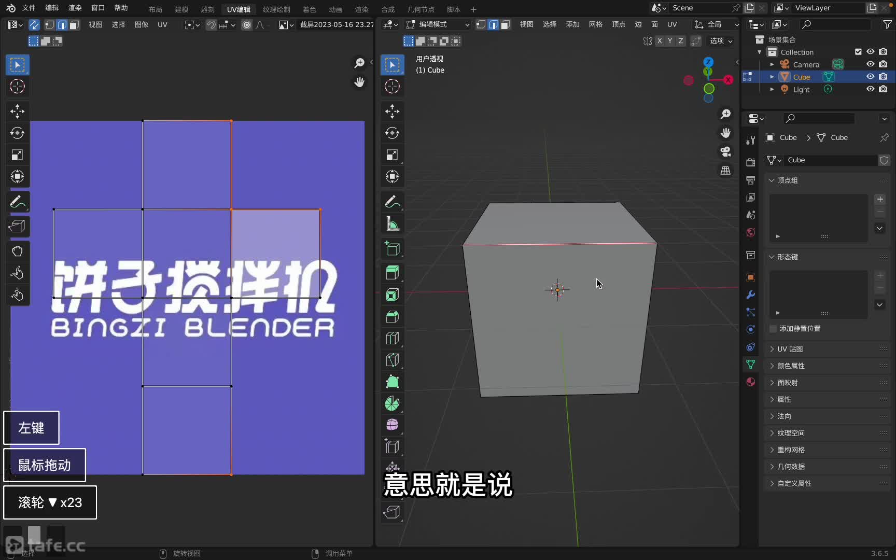This screenshot has width=896, height=560.
Task: Select the Measure tool in 3D viewport
Action: click(x=393, y=223)
